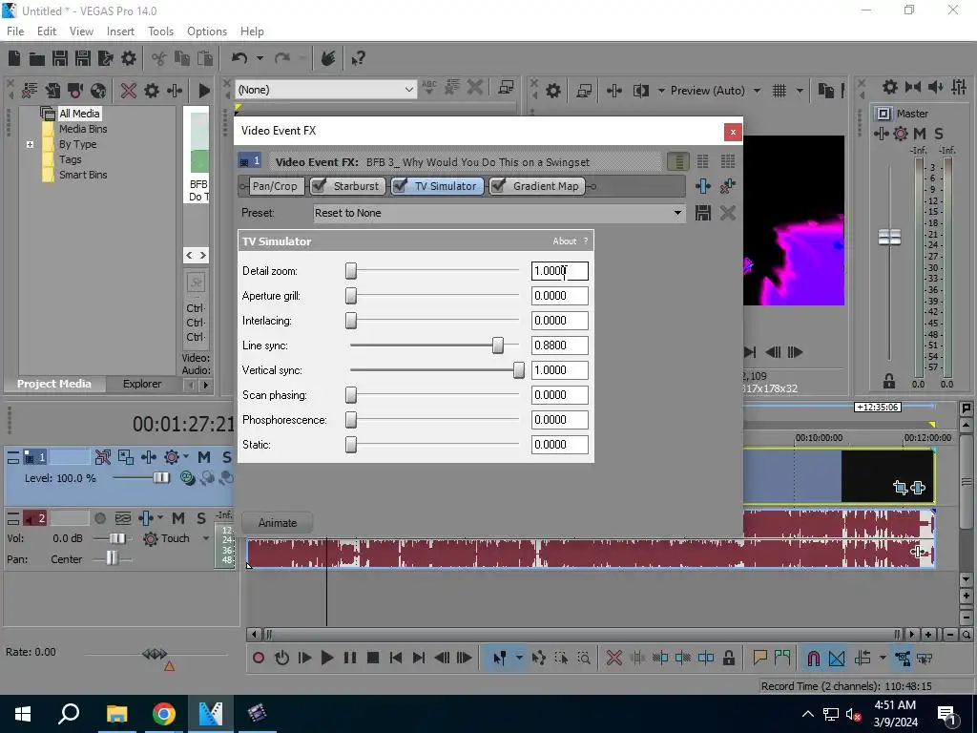
Task: Save the preset with the floppy icon
Action: [703, 213]
